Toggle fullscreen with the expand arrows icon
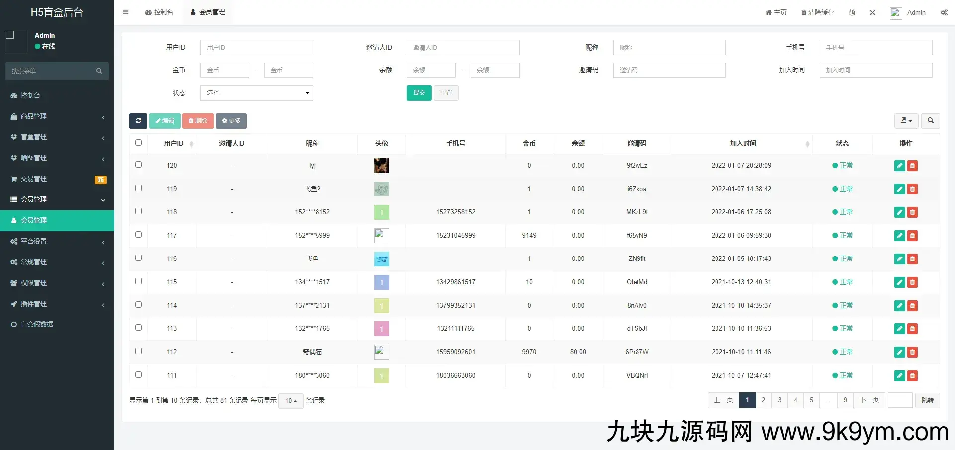This screenshot has height=450, width=955. click(x=873, y=12)
